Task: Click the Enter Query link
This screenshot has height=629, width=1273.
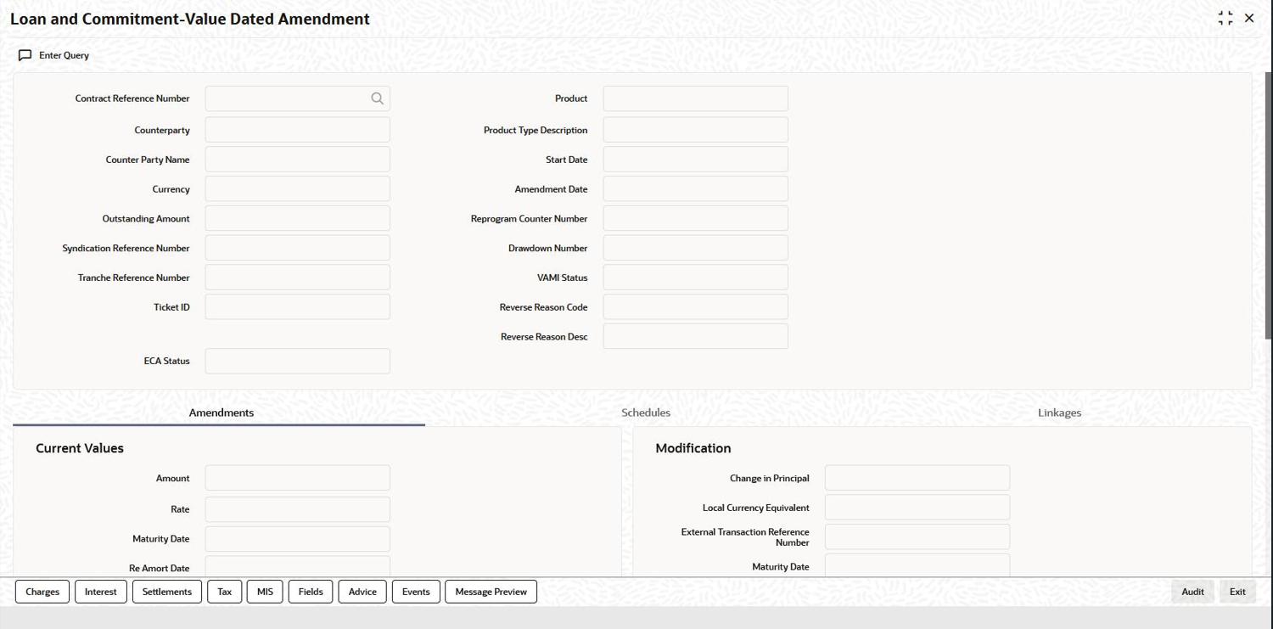Action: pyautogui.click(x=64, y=55)
